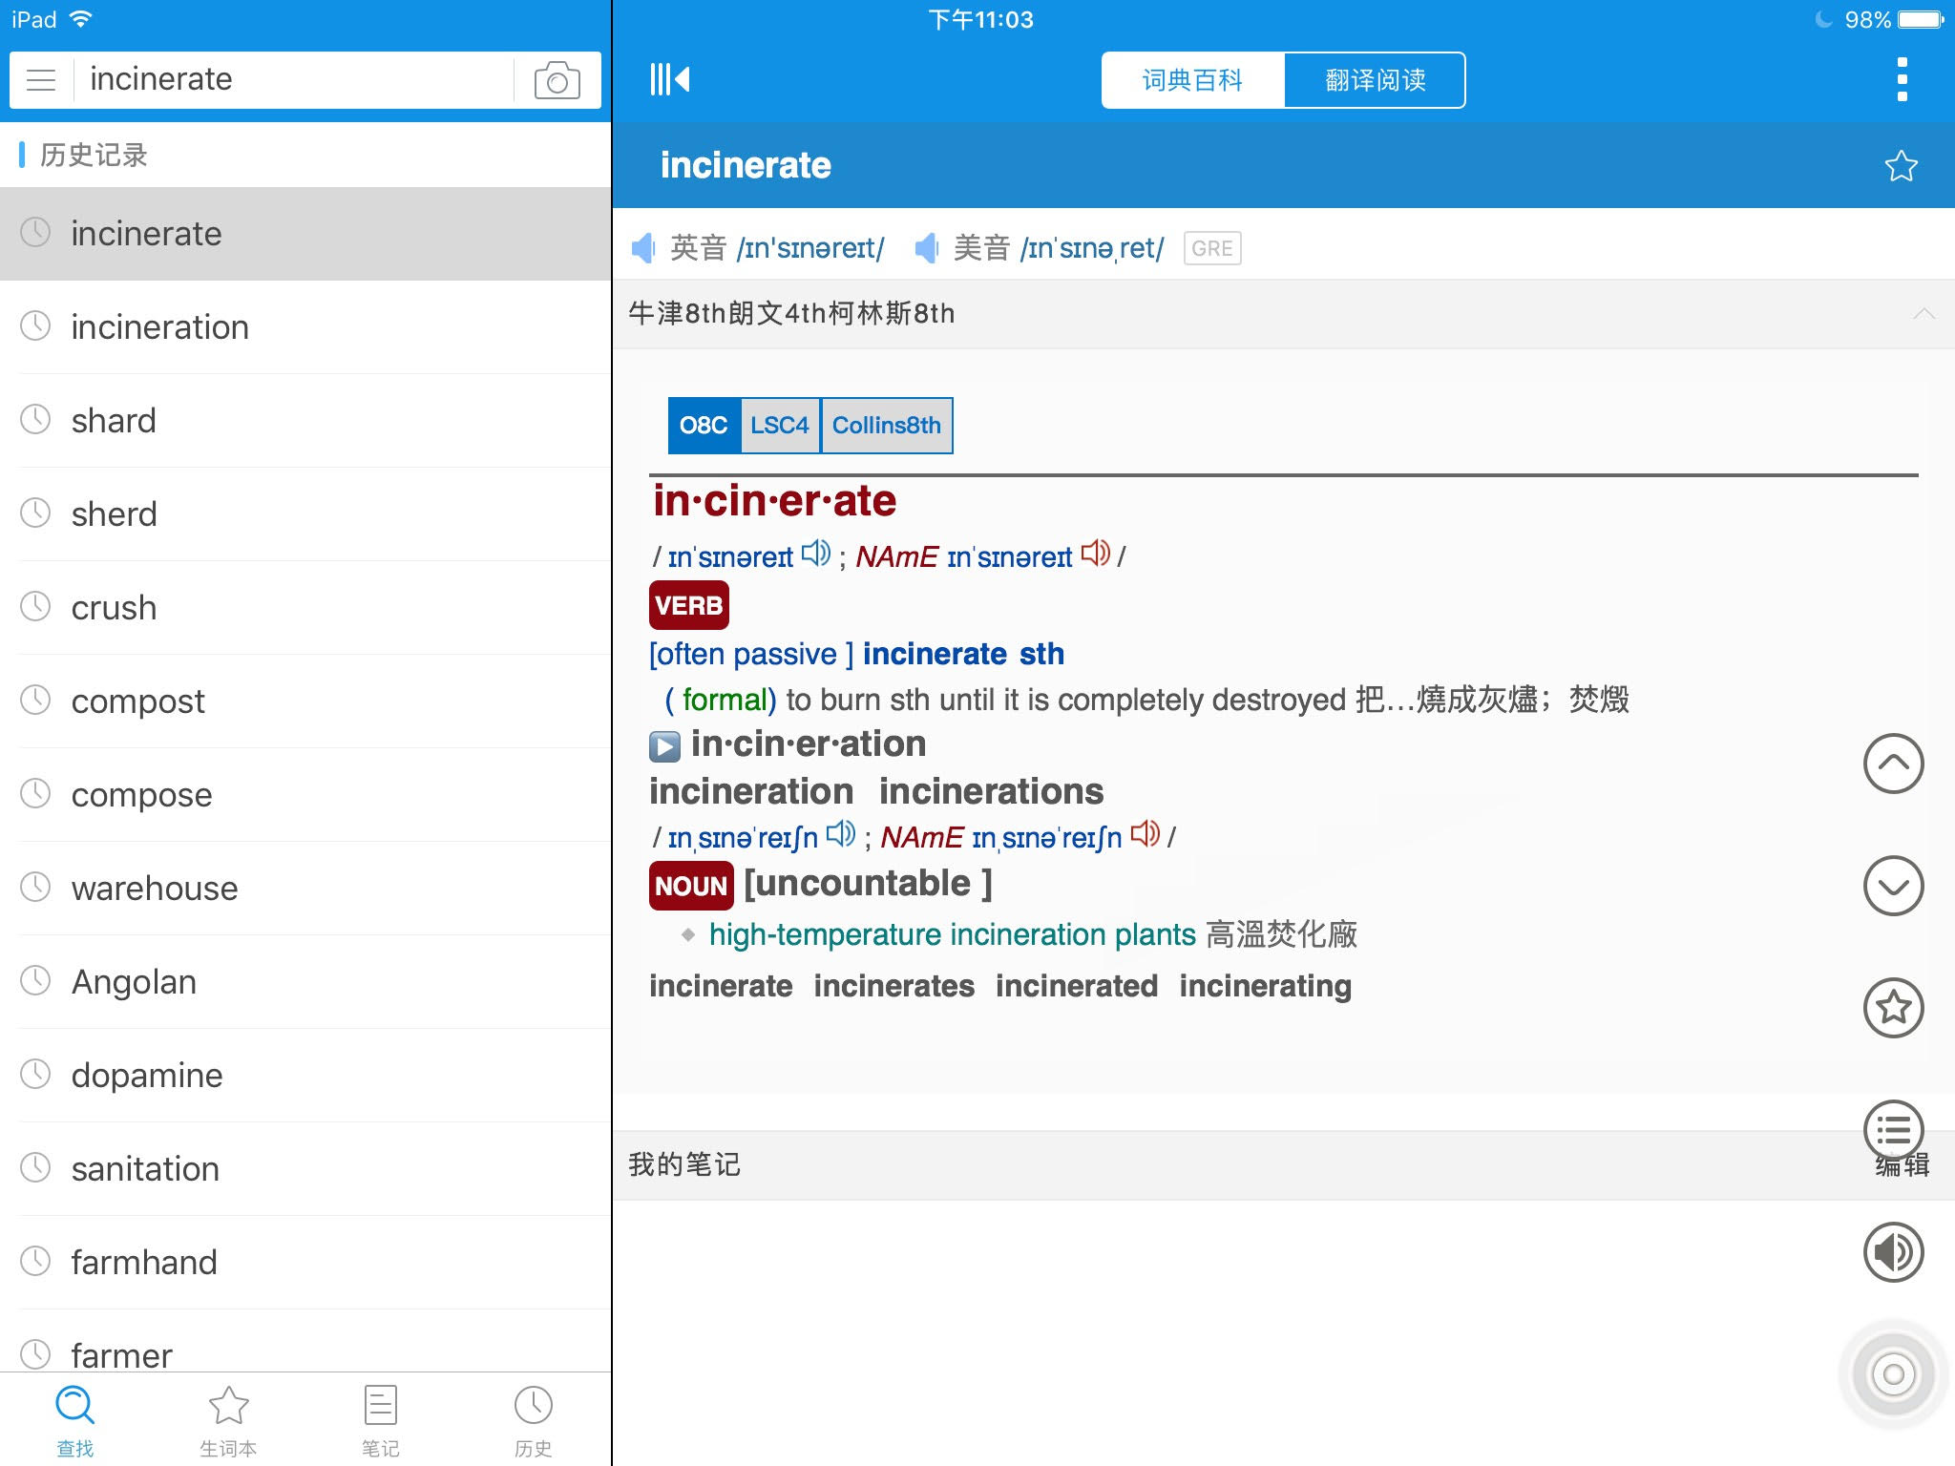Screen dimensions: 1955x1466
Task: Switch to the 翻译阅读 tab
Action: [1375, 80]
